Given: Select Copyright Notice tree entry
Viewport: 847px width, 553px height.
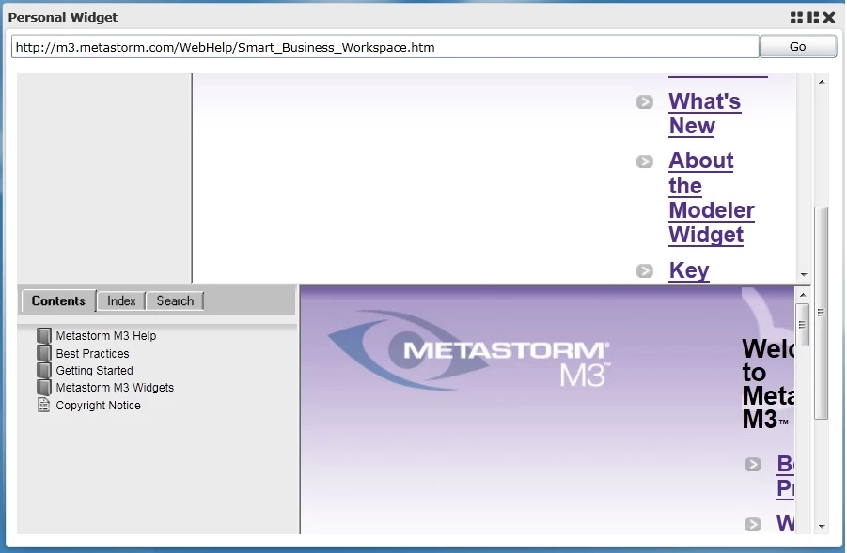Looking at the screenshot, I should (x=99, y=406).
